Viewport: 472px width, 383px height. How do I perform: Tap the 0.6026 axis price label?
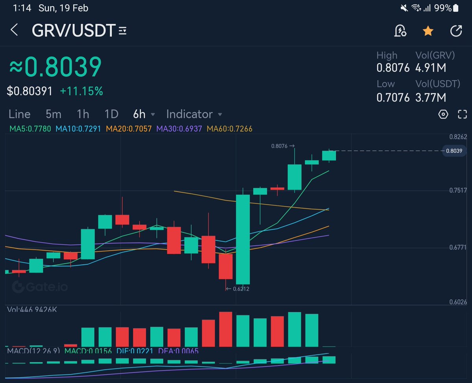click(x=458, y=302)
